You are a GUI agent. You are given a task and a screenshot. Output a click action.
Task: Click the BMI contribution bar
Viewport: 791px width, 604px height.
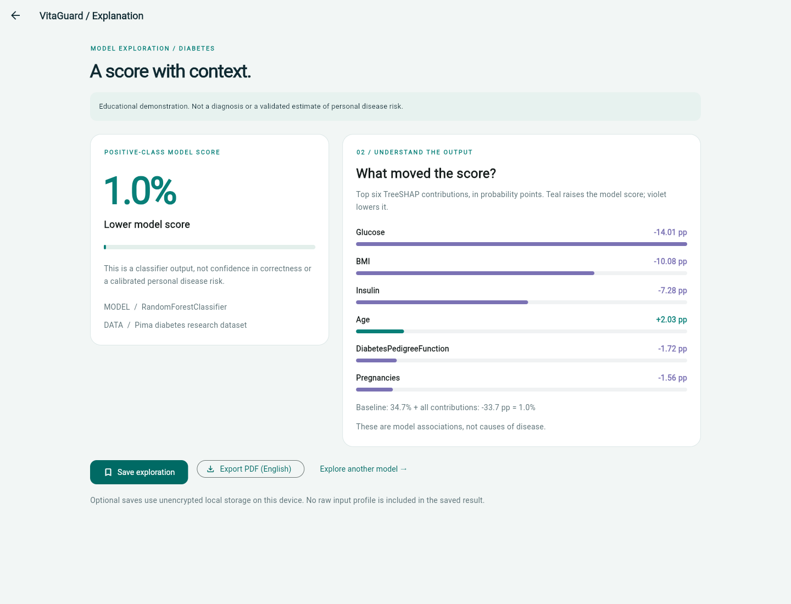pos(521,273)
